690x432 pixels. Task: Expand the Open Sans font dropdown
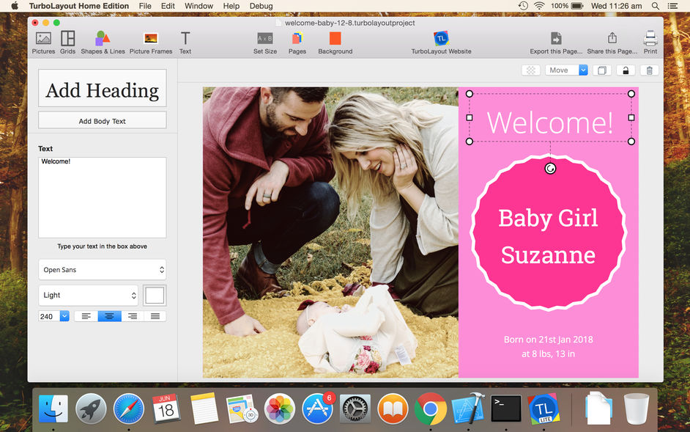[x=102, y=269]
